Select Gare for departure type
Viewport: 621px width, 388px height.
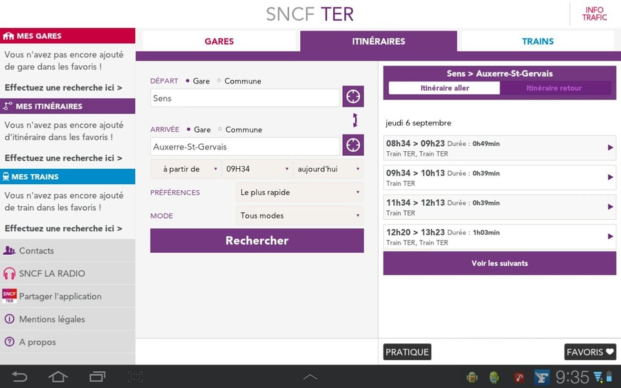tap(198, 81)
